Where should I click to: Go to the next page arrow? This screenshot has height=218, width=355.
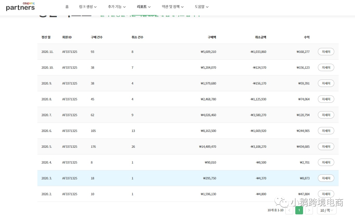(x=309, y=210)
